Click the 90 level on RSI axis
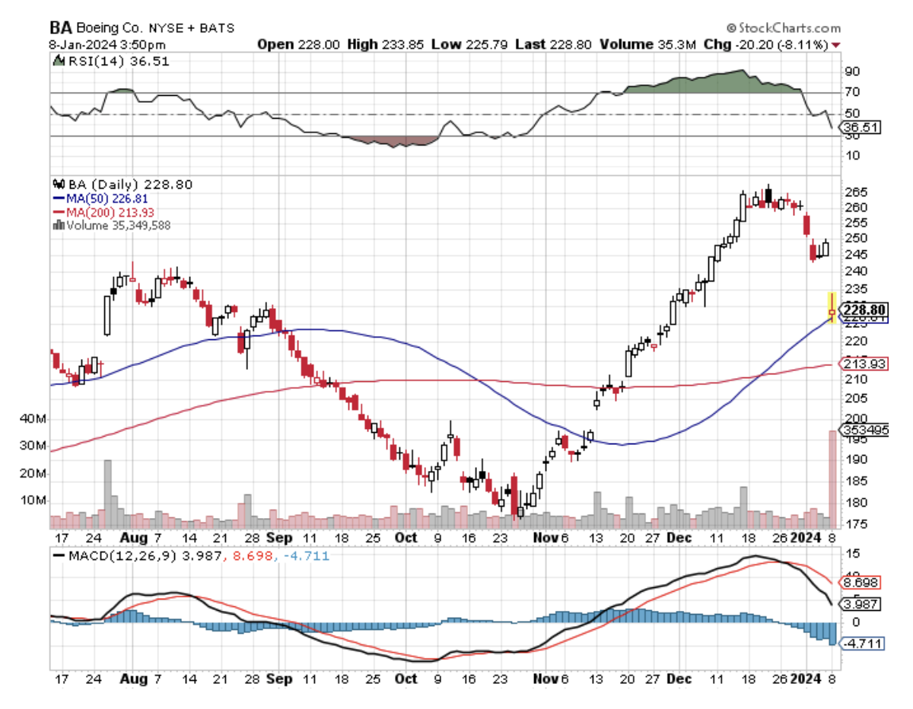913x709 pixels. (x=851, y=71)
